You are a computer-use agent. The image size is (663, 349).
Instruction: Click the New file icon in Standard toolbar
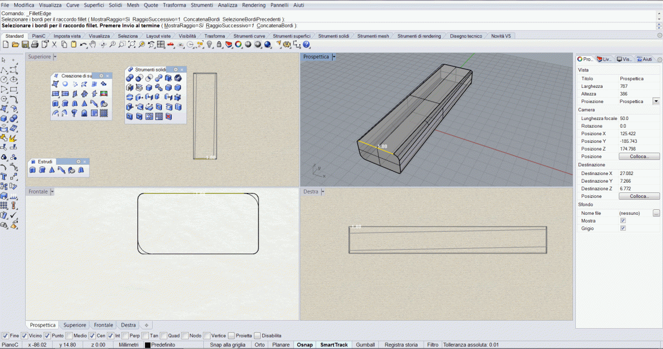(5, 45)
